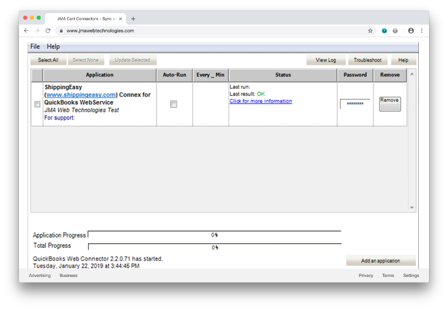Bookmark the page with the star icon
448x309 pixels.
click(x=370, y=30)
